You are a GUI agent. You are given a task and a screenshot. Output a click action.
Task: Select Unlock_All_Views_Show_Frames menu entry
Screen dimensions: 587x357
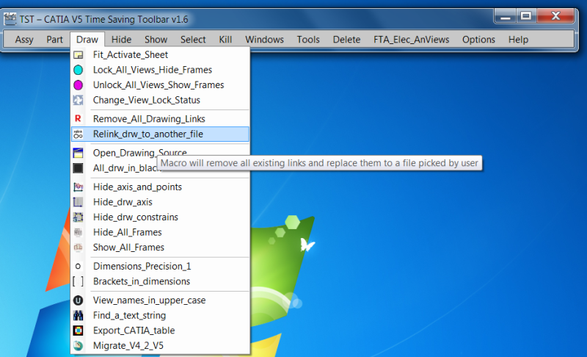(x=160, y=85)
